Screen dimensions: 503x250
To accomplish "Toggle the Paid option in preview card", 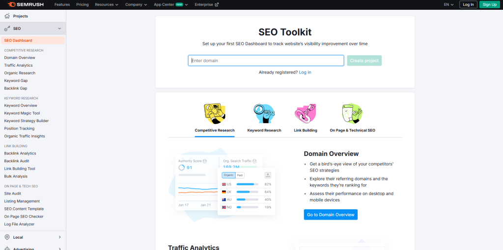I will tap(240, 175).
